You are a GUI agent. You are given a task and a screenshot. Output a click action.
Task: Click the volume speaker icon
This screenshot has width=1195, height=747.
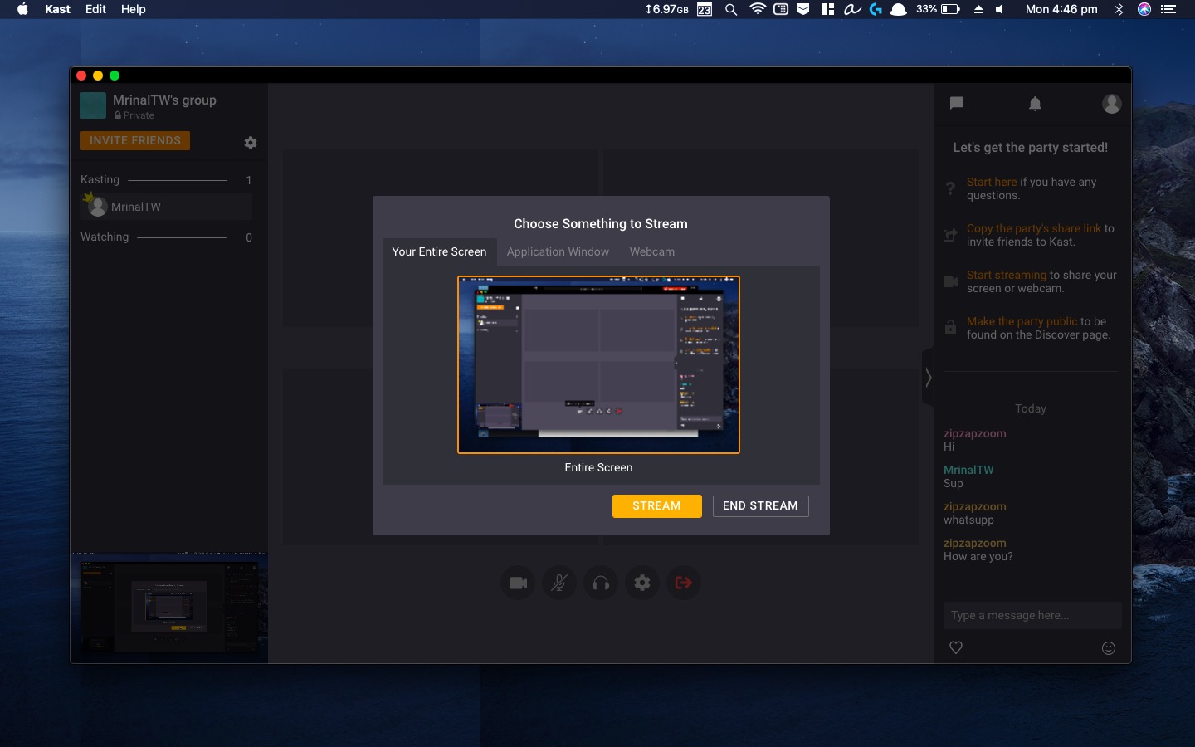(999, 9)
